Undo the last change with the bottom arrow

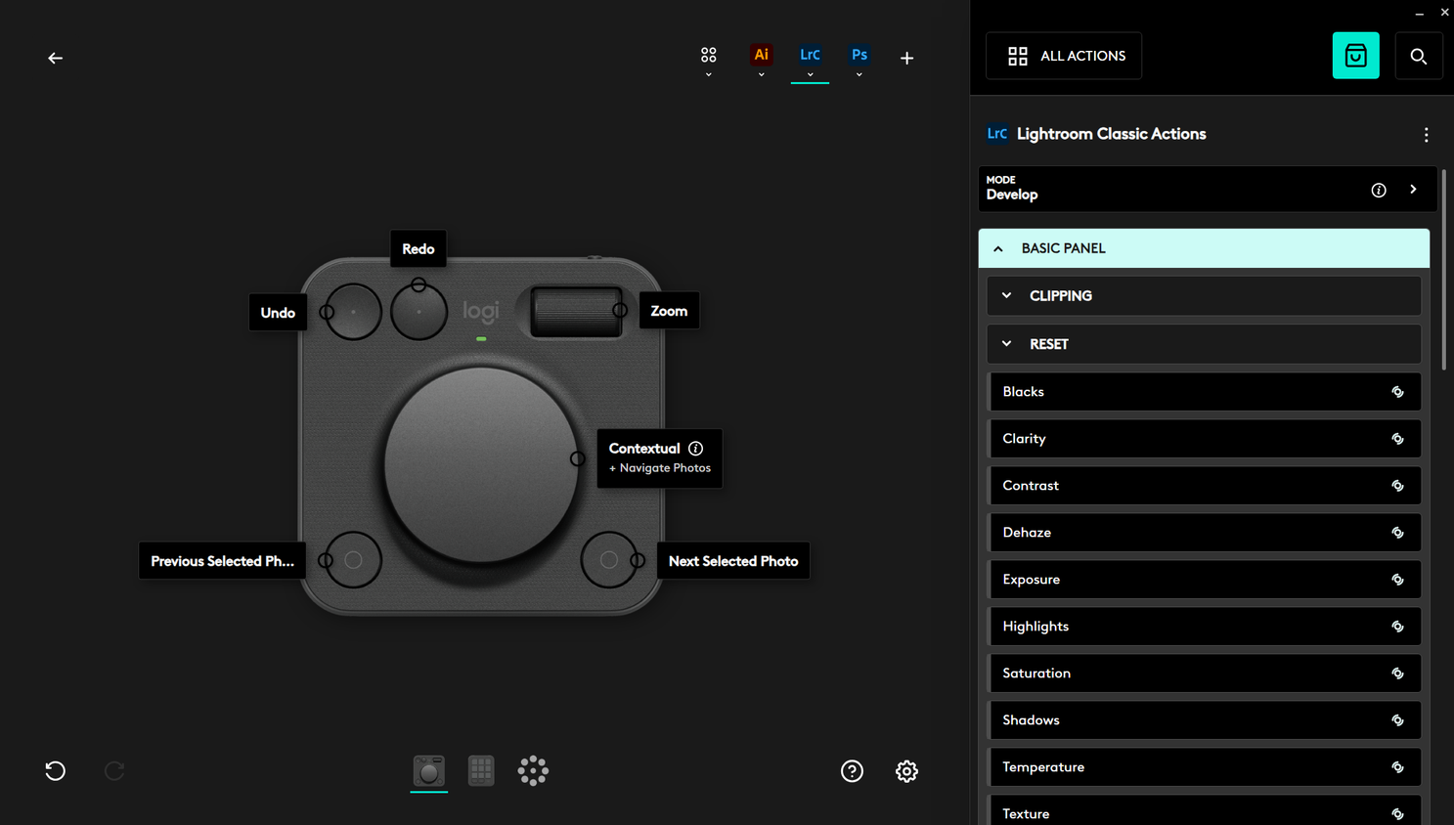(x=56, y=771)
